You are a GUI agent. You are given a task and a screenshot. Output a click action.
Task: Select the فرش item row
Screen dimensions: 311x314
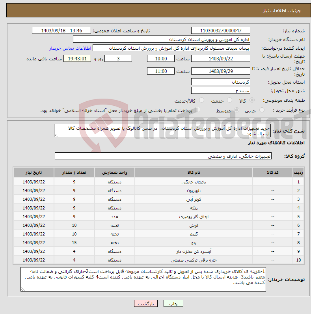pos(158,225)
